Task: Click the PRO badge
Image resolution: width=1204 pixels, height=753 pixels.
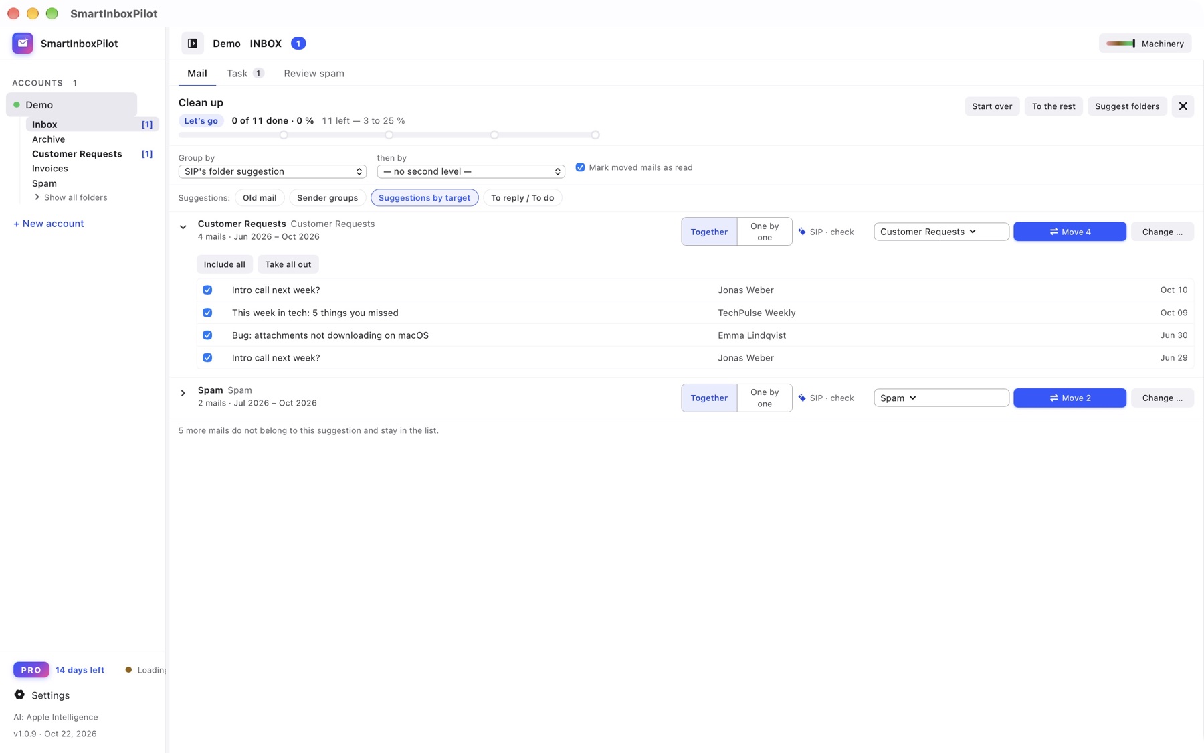Action: coord(31,670)
